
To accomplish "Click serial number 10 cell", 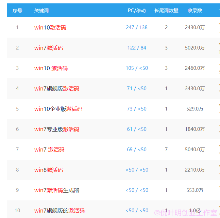I will tap(17, 211).
